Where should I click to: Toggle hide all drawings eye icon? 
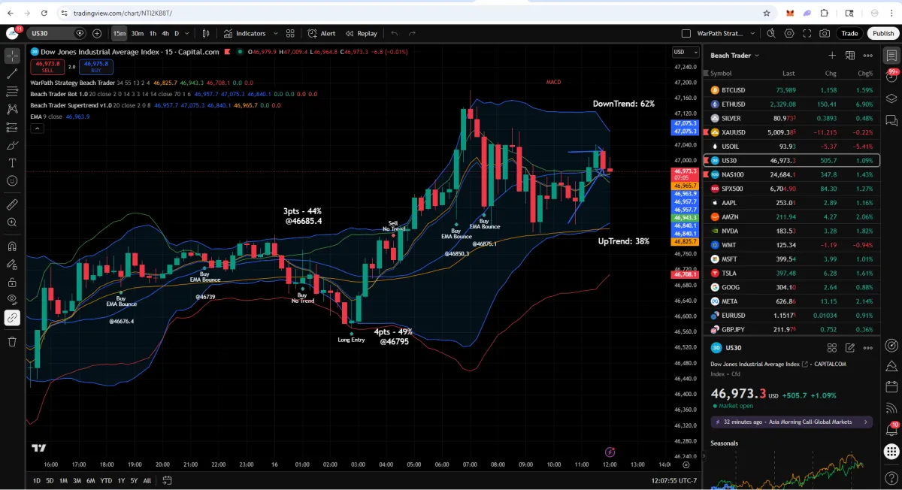pyautogui.click(x=12, y=300)
